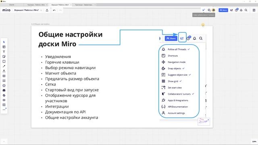Click 'Account settings' in slide menu
The height and width of the screenshot is (145, 258).
176,113
